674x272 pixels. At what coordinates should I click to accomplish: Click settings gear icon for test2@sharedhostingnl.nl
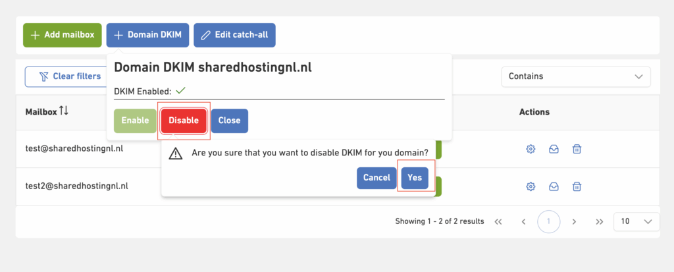coord(531,186)
